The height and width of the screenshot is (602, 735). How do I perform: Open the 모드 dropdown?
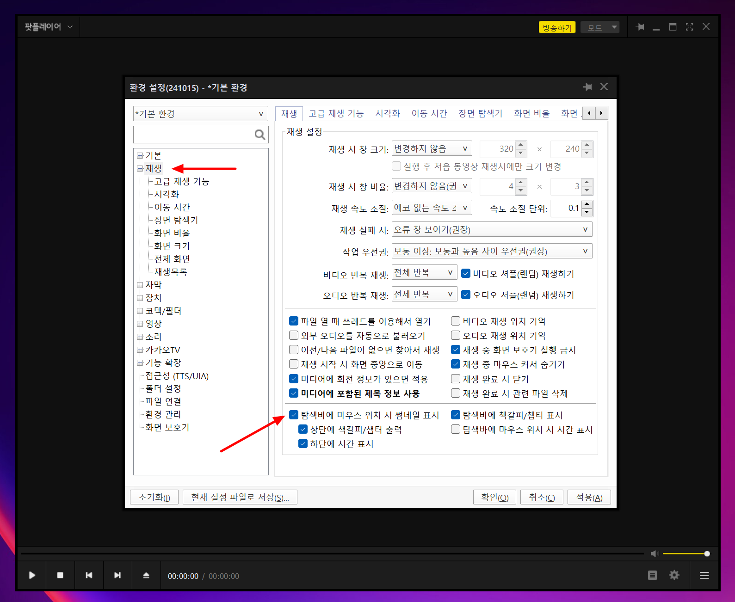600,27
